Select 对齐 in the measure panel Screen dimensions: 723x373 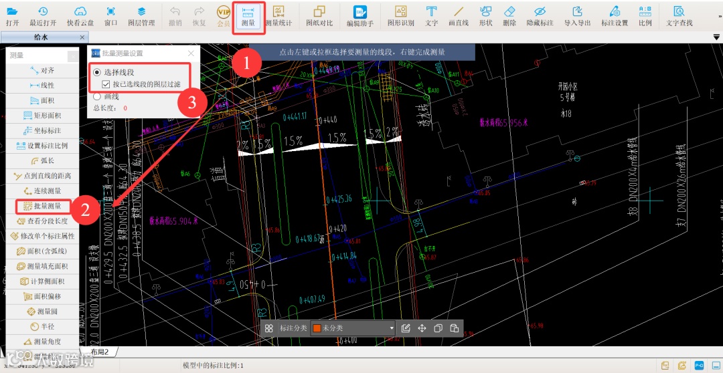coord(42,70)
